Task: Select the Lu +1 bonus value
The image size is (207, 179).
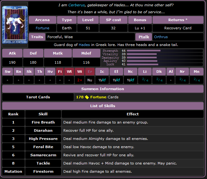Action: click(x=140, y=28)
